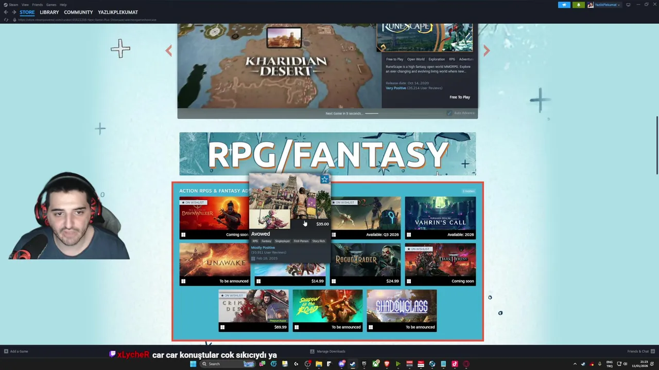This screenshot has height=370, width=659.
Task: Open the Xbox app from taskbar
Action: 375,364
